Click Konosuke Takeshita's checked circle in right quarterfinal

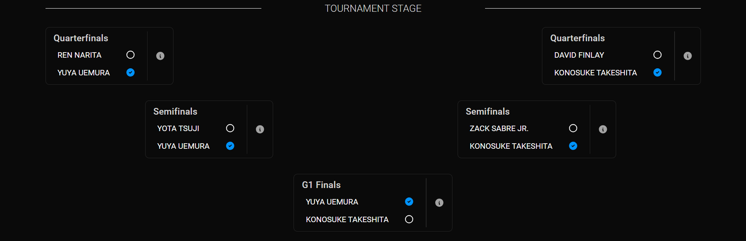click(x=657, y=73)
